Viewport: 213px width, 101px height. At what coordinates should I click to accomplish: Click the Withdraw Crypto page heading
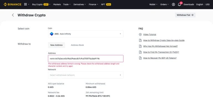(x=32, y=15)
